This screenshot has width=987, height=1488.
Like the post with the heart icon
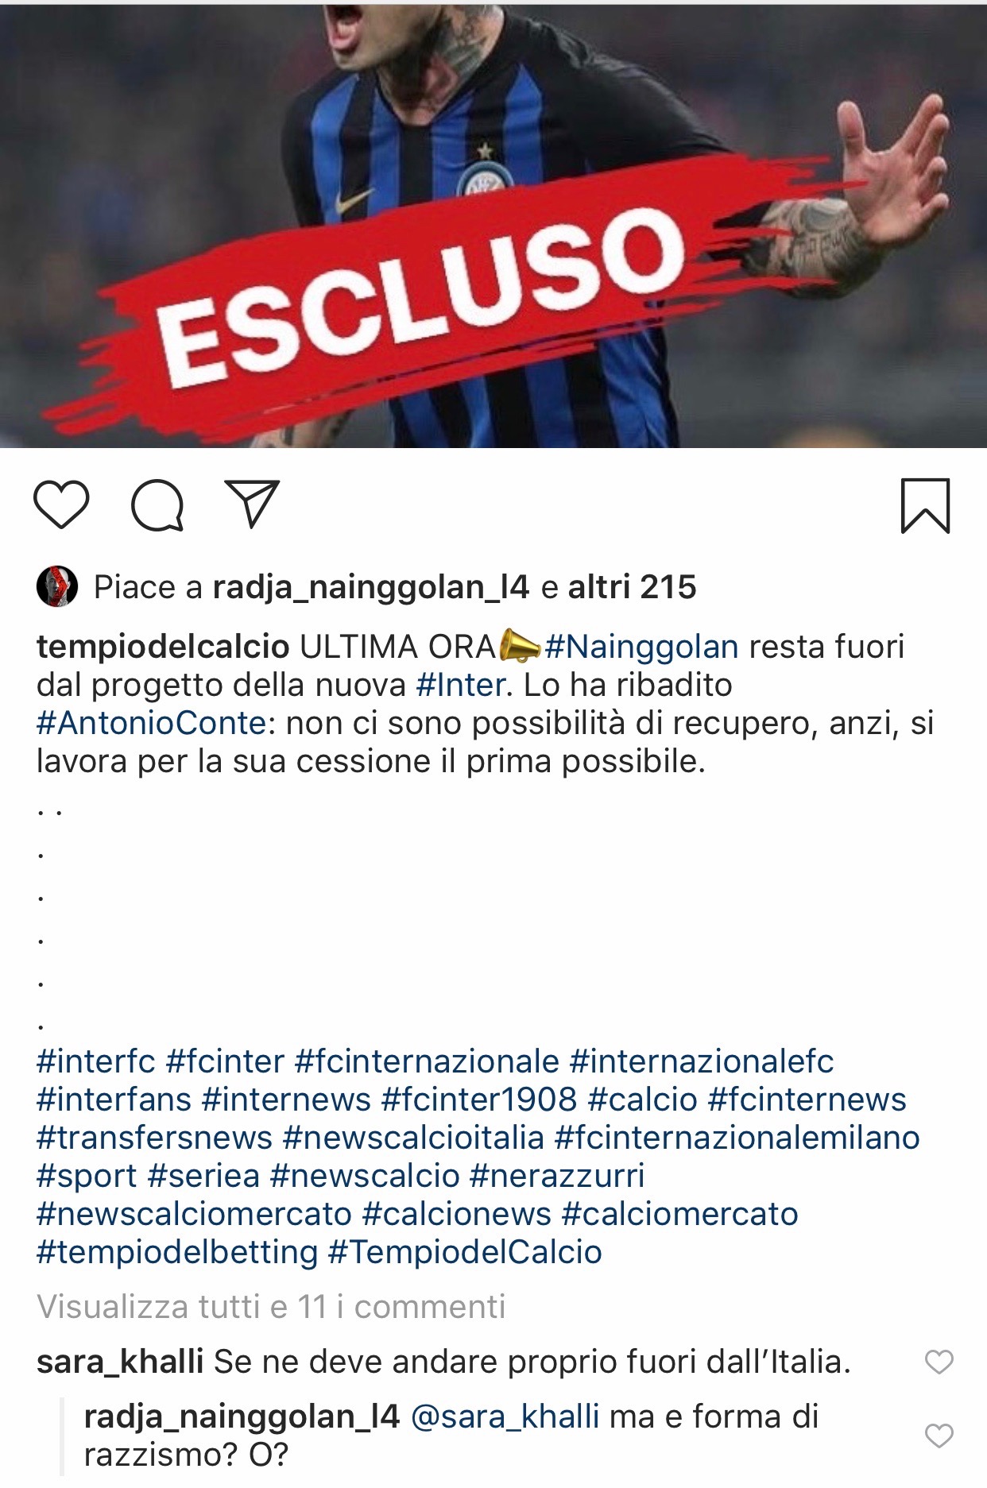coord(61,504)
